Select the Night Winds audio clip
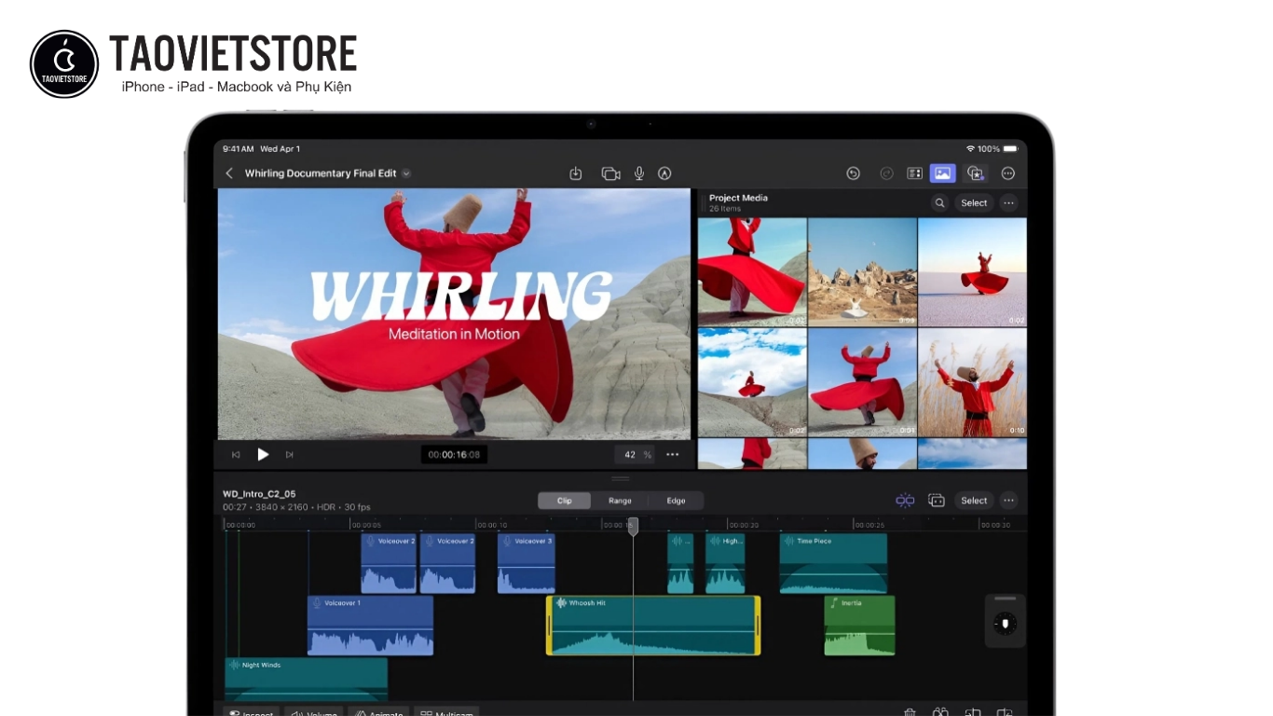 (306, 679)
